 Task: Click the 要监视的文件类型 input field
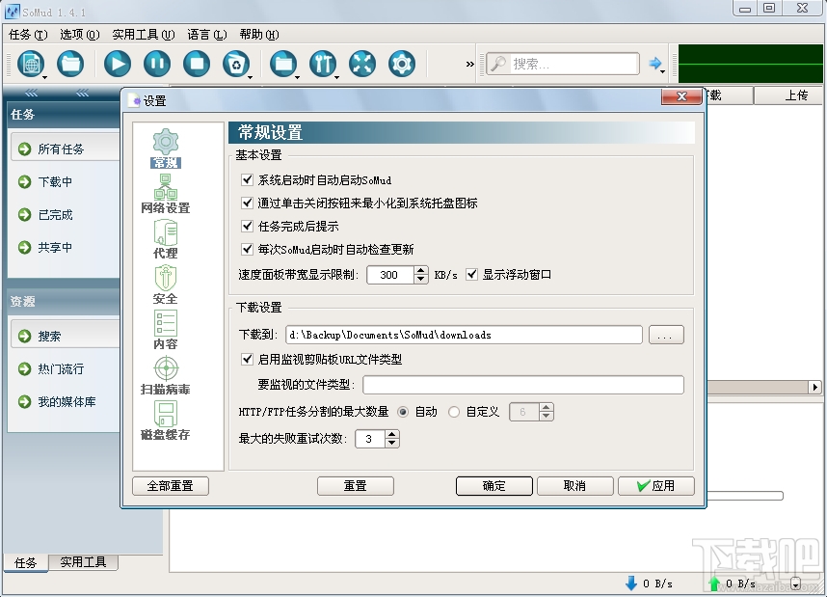(523, 385)
